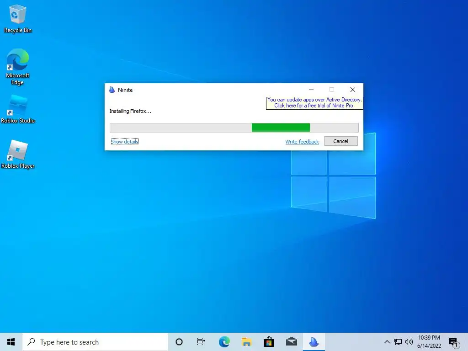Viewport: 468px width, 351px height.
Task: Open the volume speaker tray icon
Action: pos(409,342)
